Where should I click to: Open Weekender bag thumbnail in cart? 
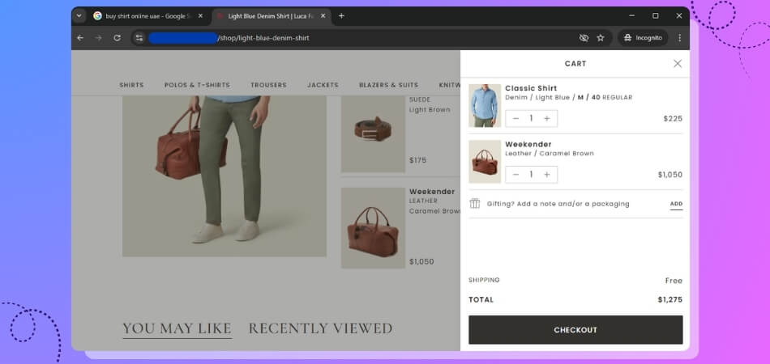tap(485, 162)
